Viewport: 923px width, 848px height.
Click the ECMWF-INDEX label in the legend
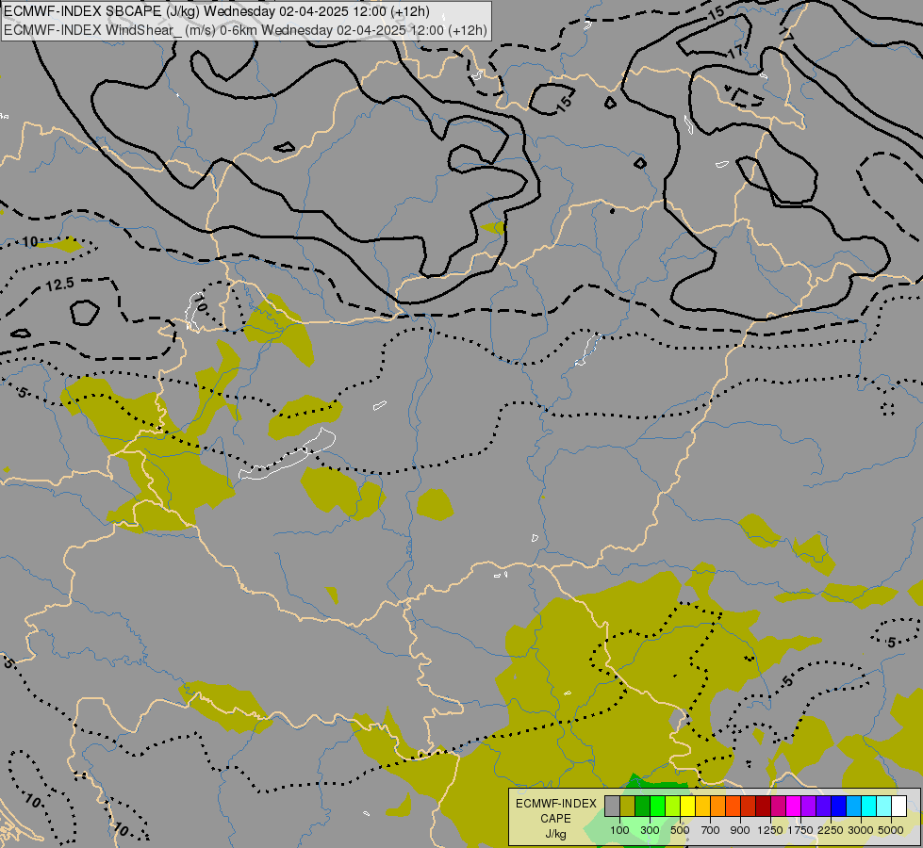555,804
